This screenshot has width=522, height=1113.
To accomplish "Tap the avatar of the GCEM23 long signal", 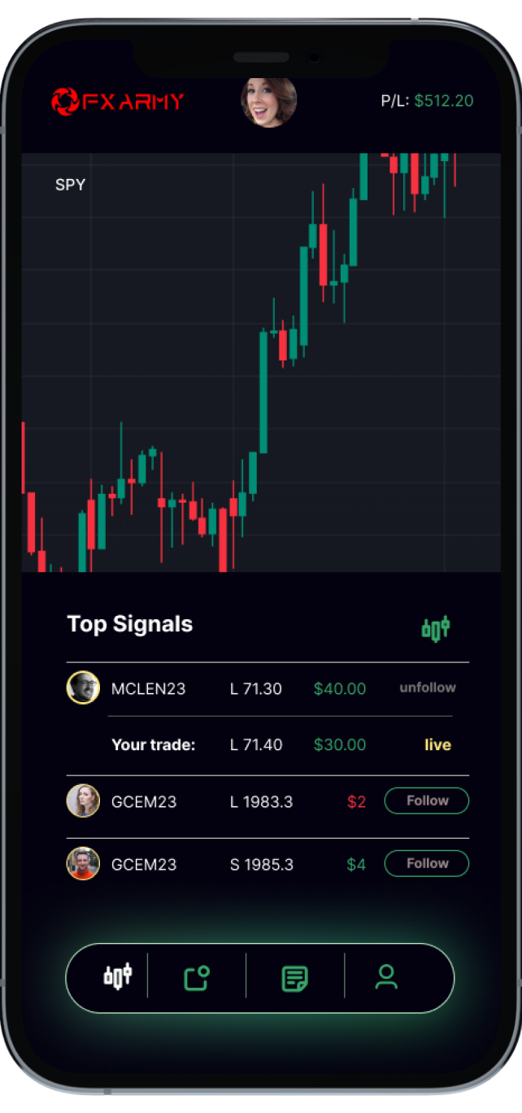I will point(83,801).
